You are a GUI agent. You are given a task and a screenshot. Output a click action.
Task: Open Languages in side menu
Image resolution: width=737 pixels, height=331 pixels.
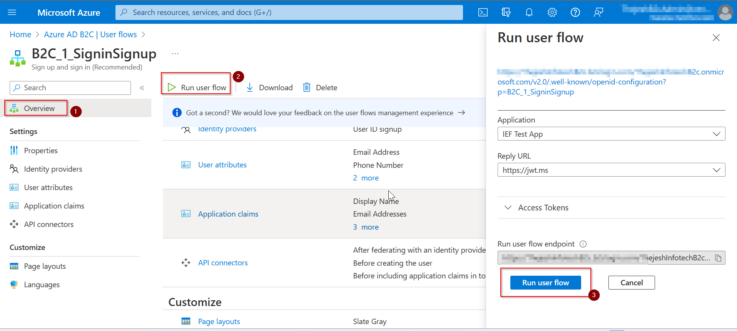[x=42, y=285]
